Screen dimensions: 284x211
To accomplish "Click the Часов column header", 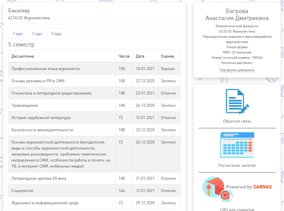I will (x=124, y=56).
